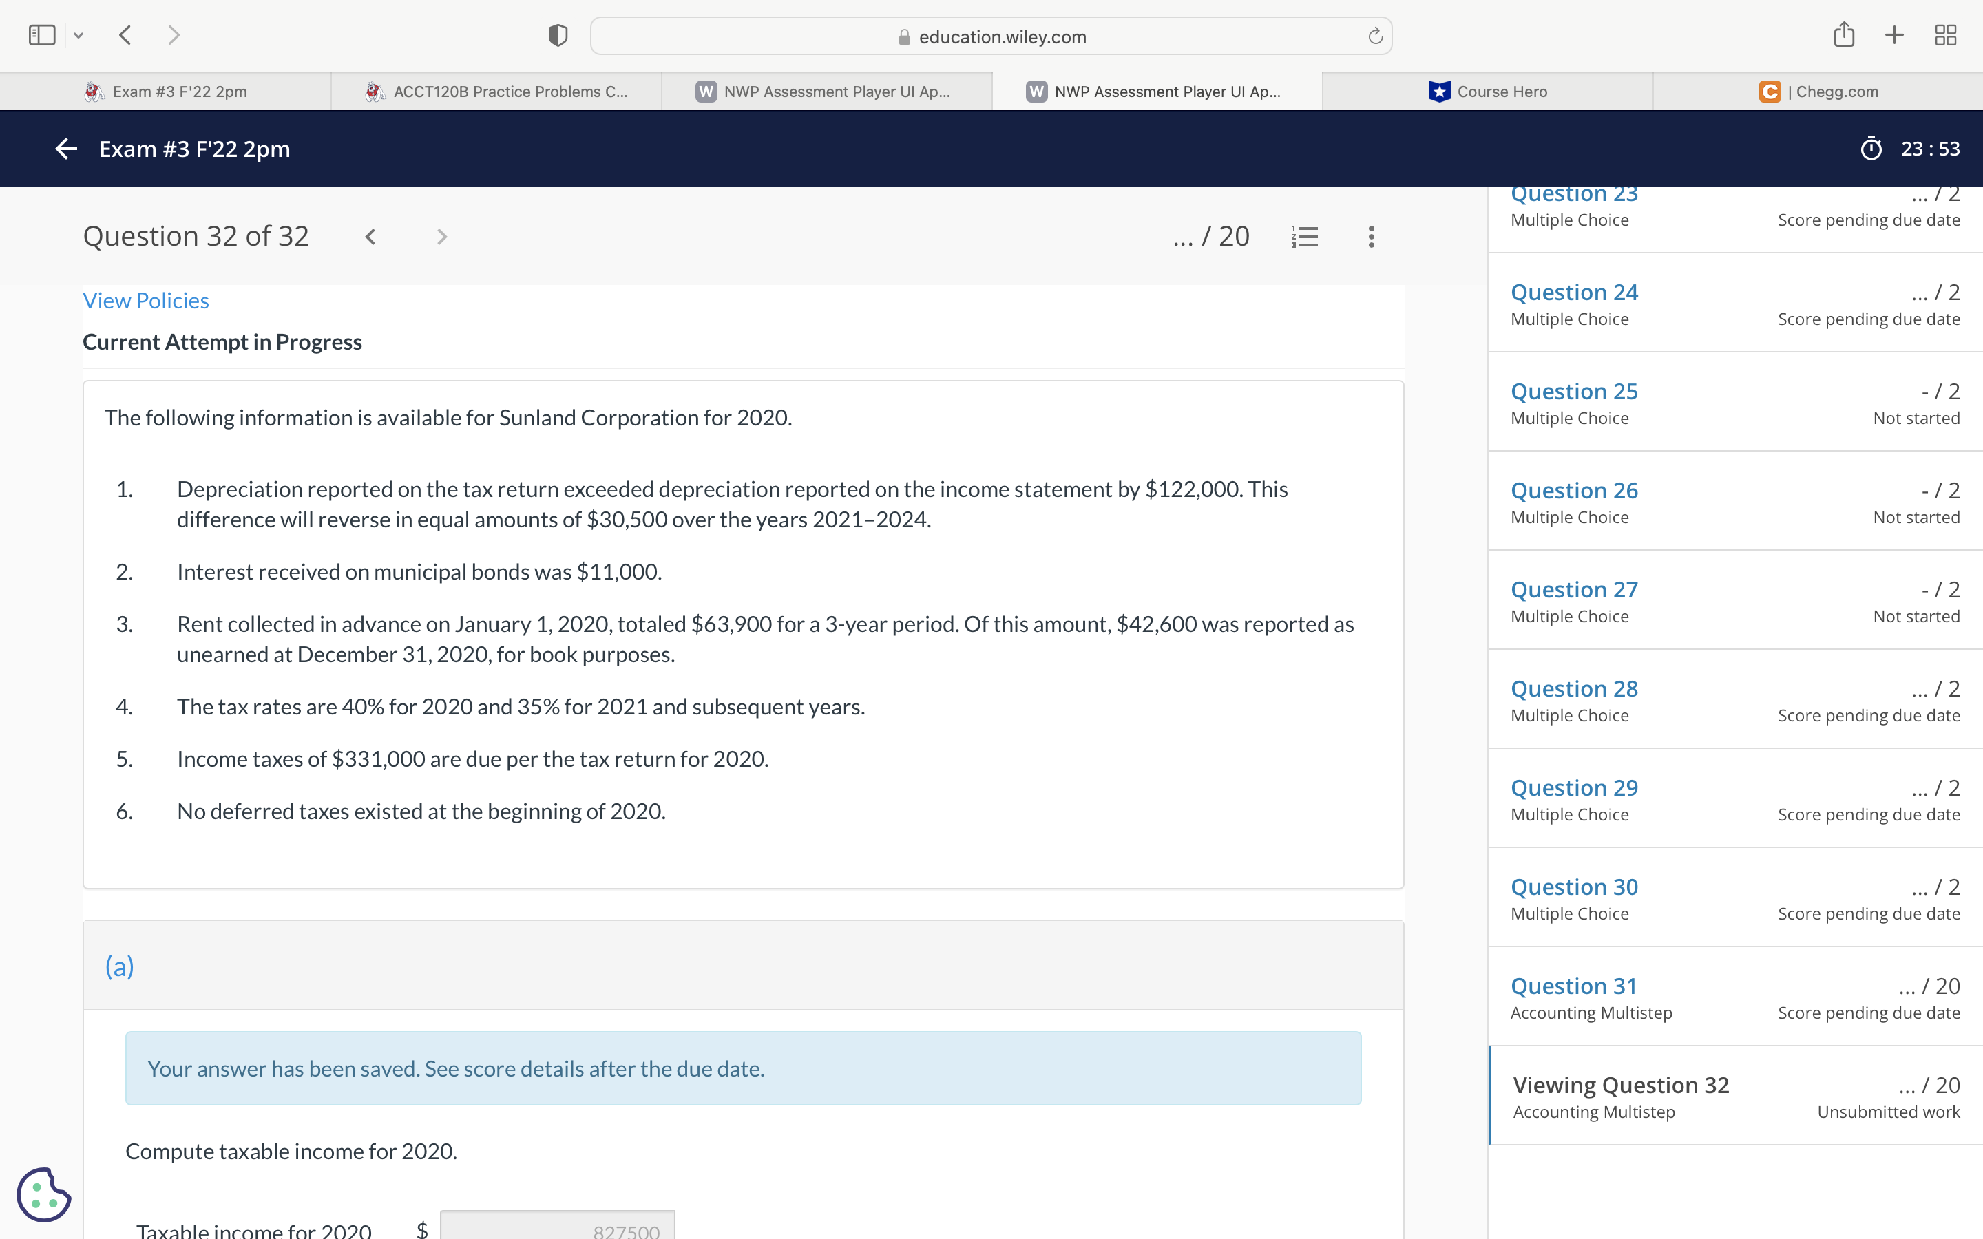Image resolution: width=1983 pixels, height=1239 pixels.
Task: Expand the sidebar dropdown chevron
Action: (78, 35)
